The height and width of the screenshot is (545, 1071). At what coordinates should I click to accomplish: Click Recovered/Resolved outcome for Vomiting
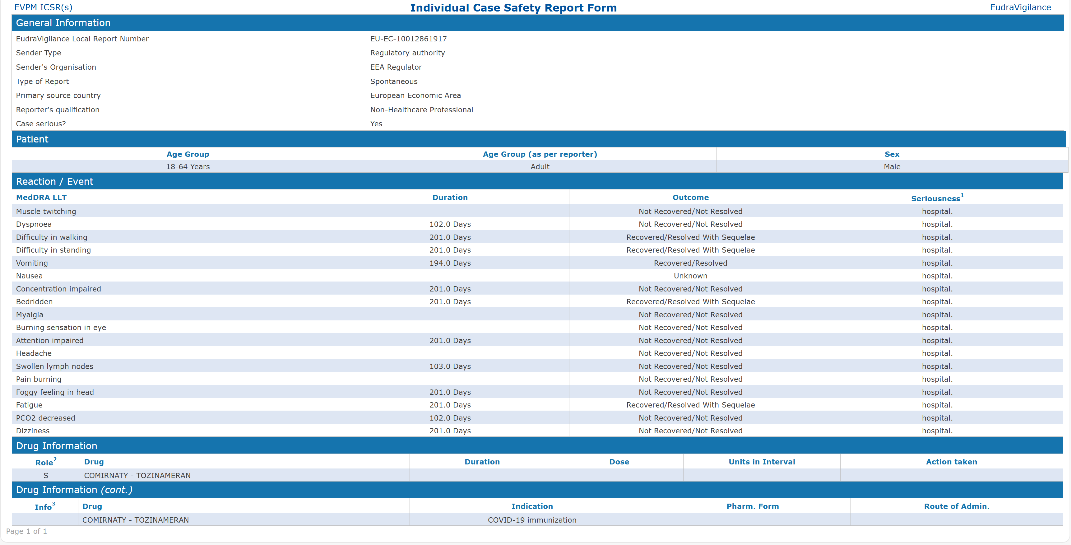pos(690,263)
